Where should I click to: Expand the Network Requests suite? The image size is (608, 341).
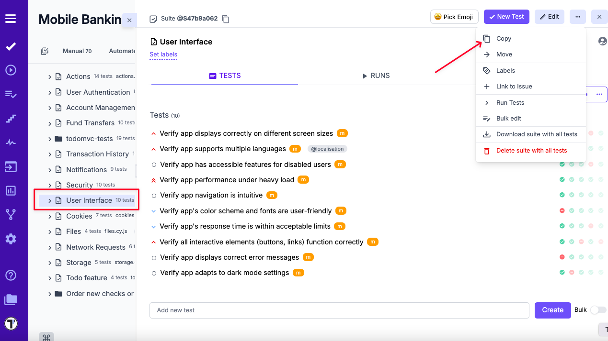tap(49, 247)
